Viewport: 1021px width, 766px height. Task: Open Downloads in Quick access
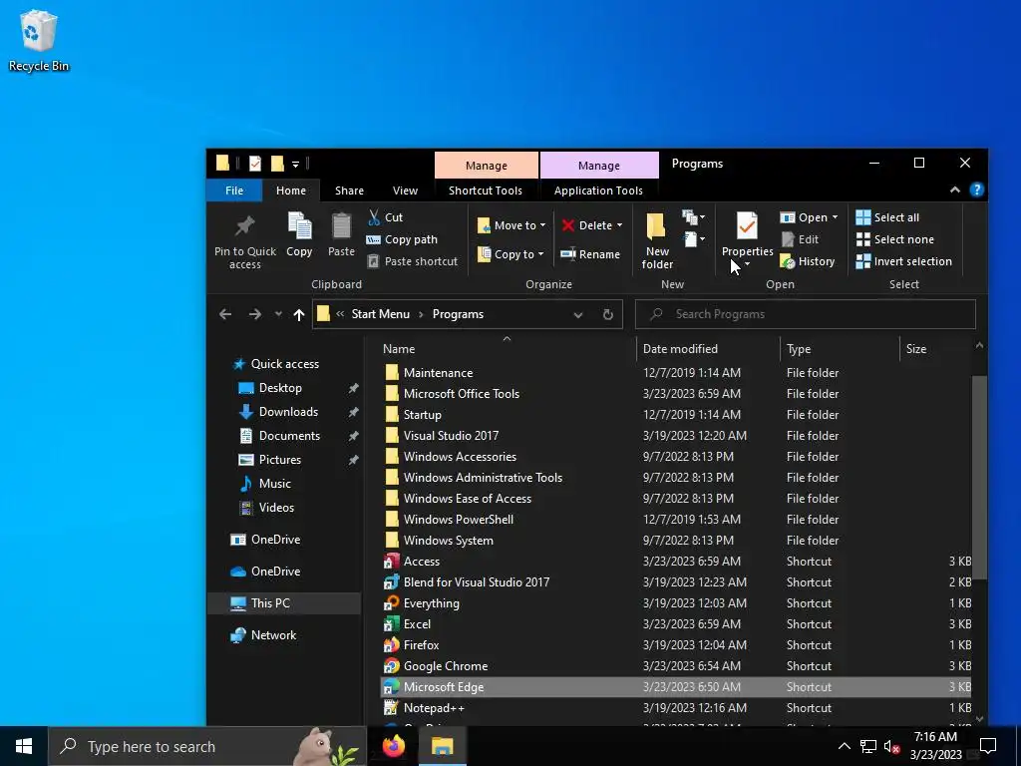coord(288,412)
